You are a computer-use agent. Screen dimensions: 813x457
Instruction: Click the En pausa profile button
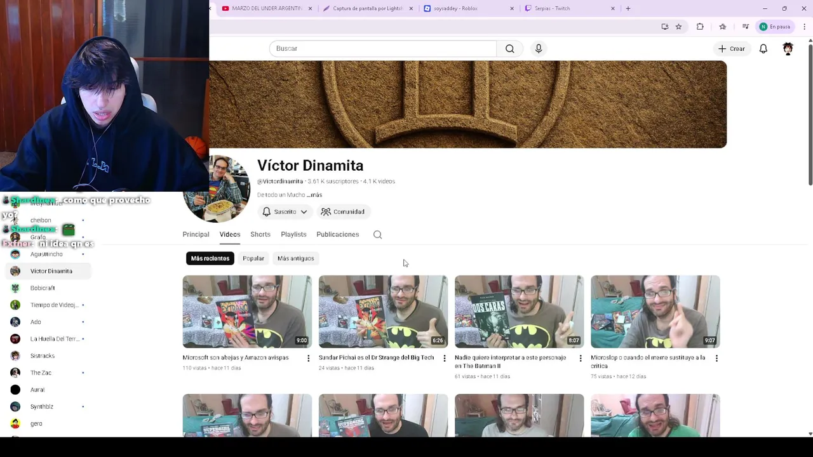(x=776, y=27)
